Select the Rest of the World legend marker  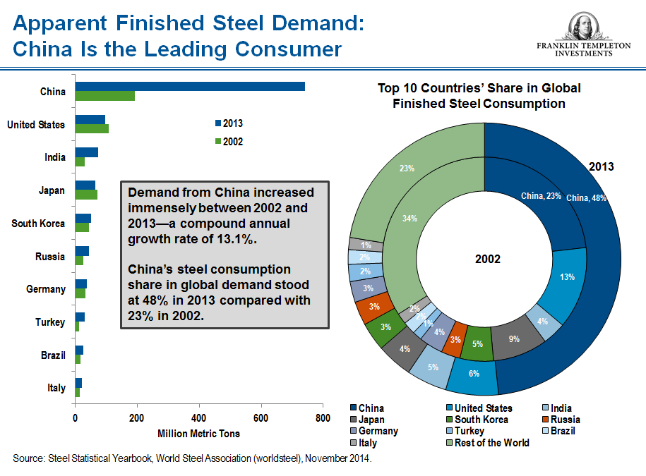pyautogui.click(x=450, y=443)
